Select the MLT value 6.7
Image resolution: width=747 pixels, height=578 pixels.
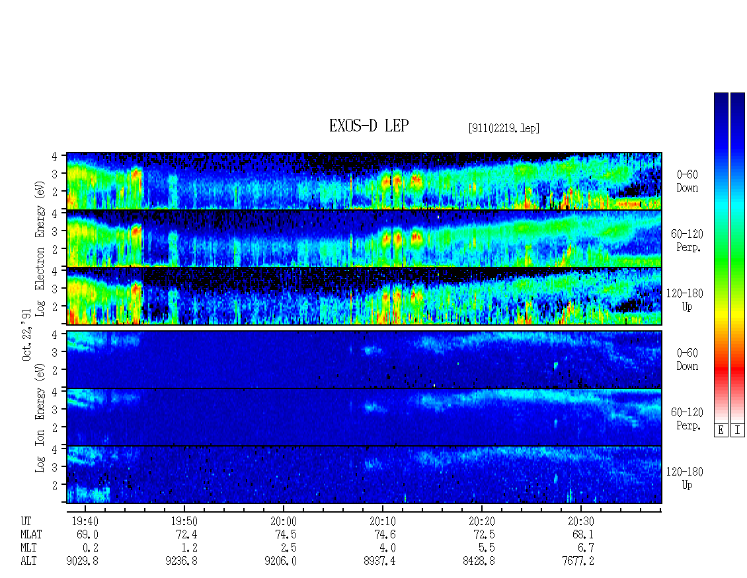[x=586, y=548]
